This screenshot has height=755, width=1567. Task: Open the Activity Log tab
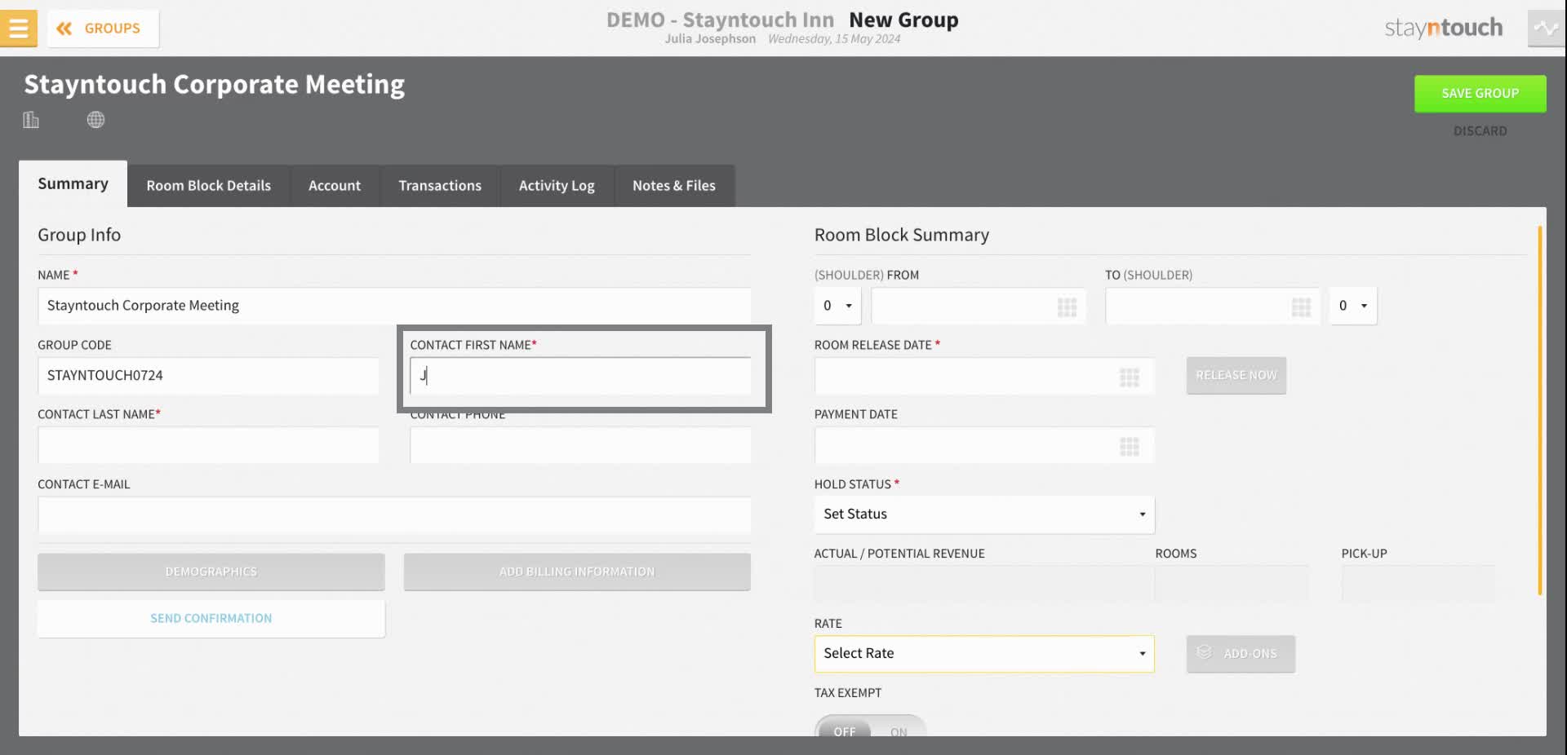pyautogui.click(x=557, y=186)
